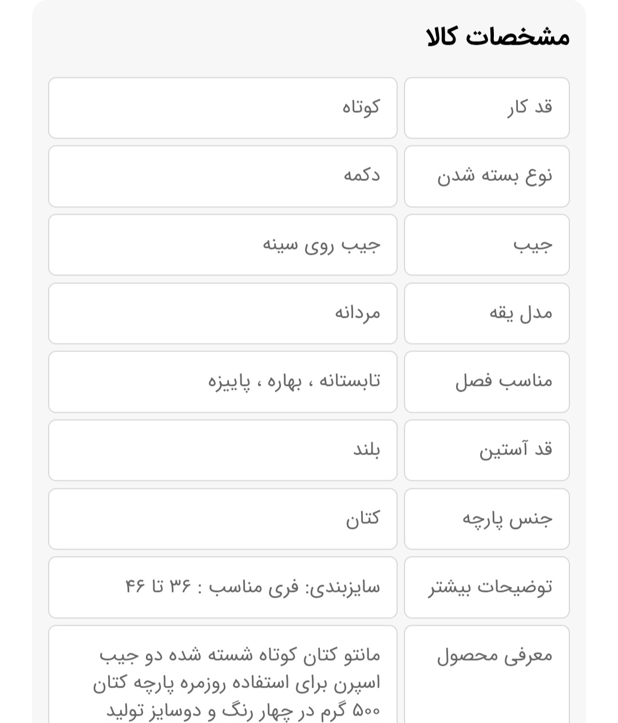Click the مانتو کتان product description text
The width and height of the screenshot is (618, 723).
pos(239,655)
